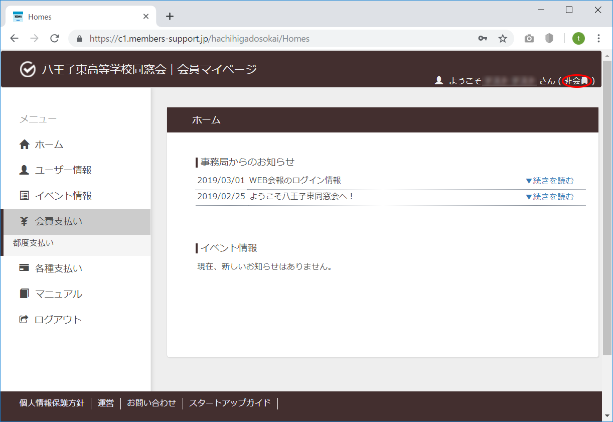Click the home icon in the menu
Viewport: 613px width, 422px height.
click(24, 145)
